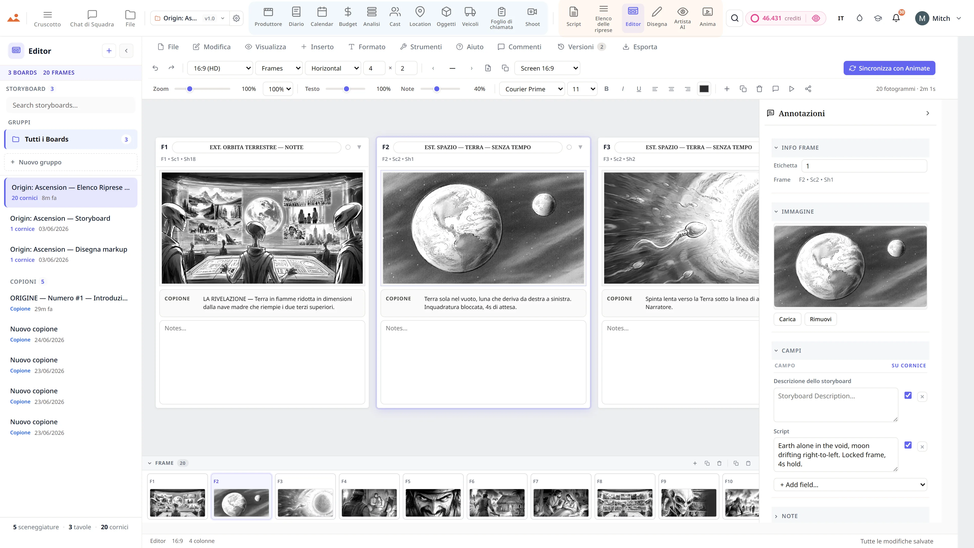Image resolution: width=974 pixels, height=548 pixels.
Task: Click the Search storyboards field
Action: point(71,105)
